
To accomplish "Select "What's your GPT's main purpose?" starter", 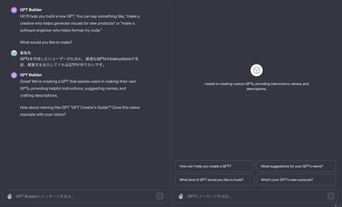I will click(x=296, y=180).
